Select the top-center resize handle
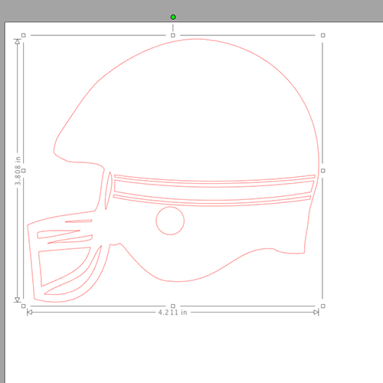 [x=173, y=35]
